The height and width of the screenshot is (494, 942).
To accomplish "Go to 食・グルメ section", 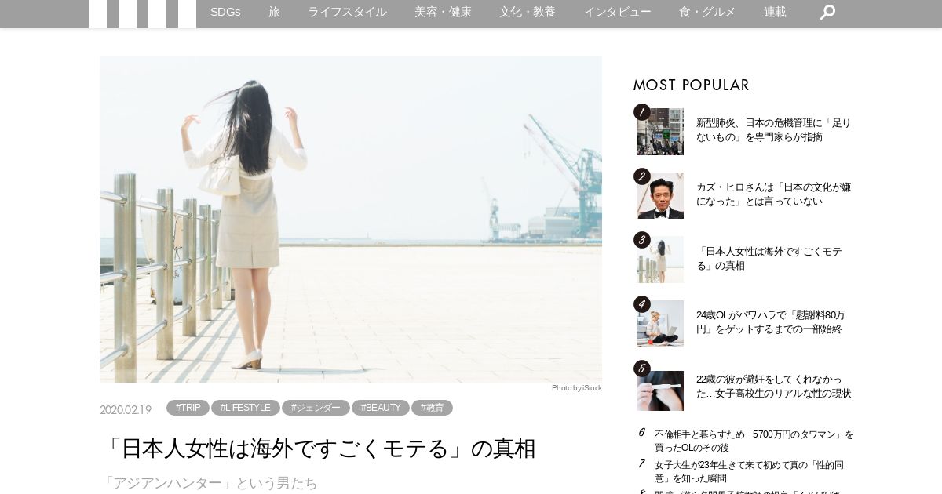I will pyautogui.click(x=707, y=12).
